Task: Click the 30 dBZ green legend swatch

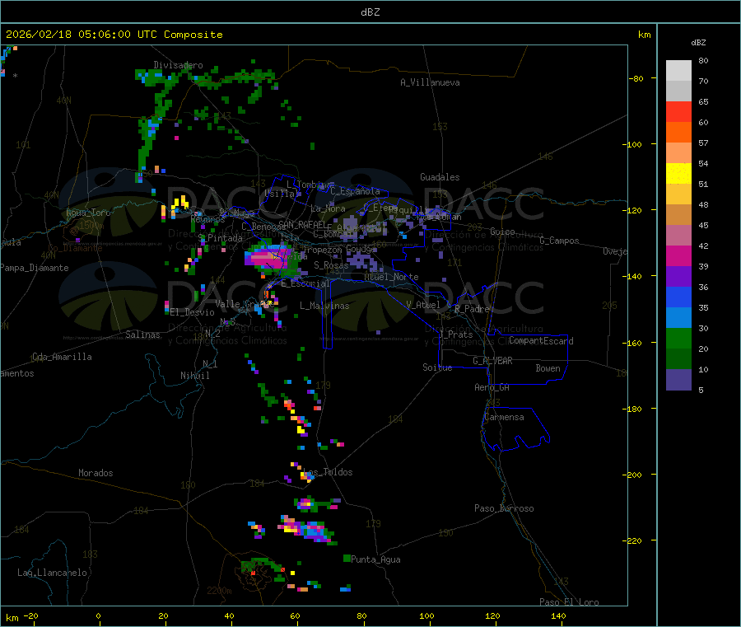Action: click(x=678, y=338)
